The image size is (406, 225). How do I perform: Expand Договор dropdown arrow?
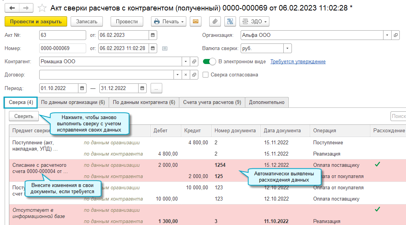177,75
